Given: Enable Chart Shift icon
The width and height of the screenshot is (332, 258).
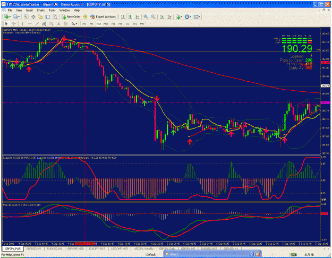Looking at the screenshot, I should click(x=169, y=16).
